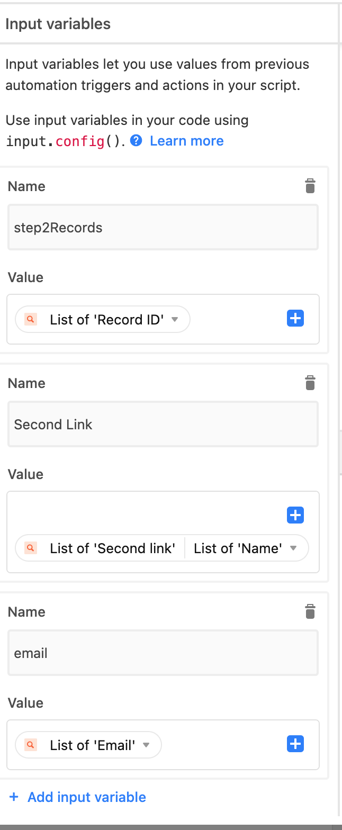Add token to email value
Screen dimensions: 342x830
(295, 744)
